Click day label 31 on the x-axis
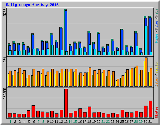160x125 pixels. pyautogui.click(x=150, y=122)
